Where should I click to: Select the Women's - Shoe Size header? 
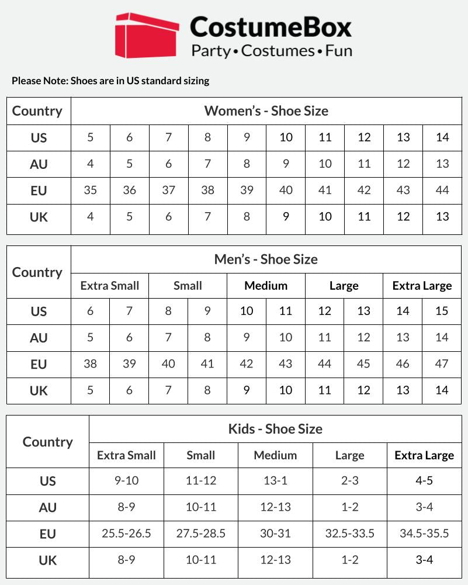point(266,111)
